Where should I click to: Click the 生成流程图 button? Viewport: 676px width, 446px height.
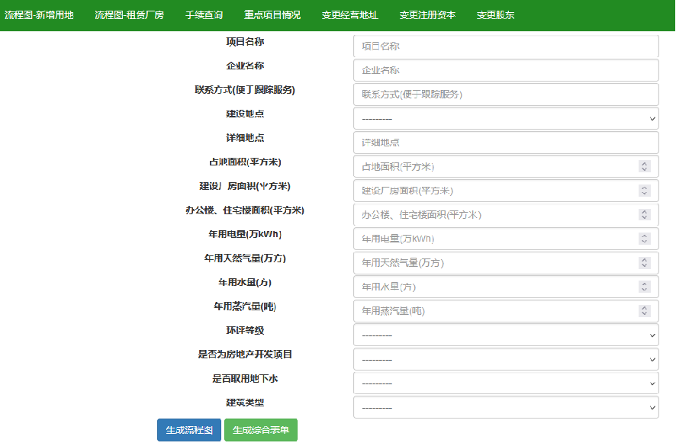coord(189,430)
